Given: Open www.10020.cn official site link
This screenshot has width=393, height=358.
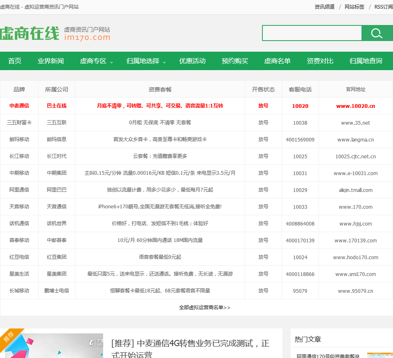Looking at the screenshot, I should [355, 106].
